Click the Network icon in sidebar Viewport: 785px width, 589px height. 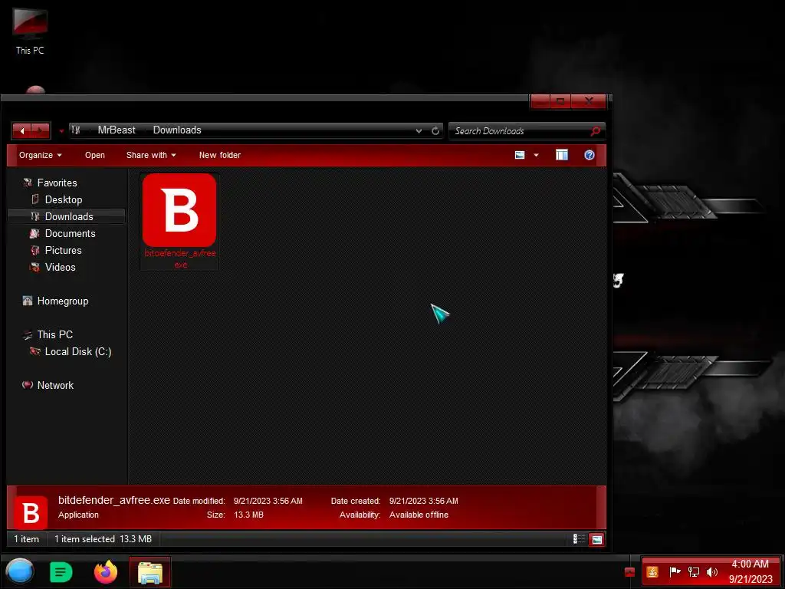pos(28,385)
